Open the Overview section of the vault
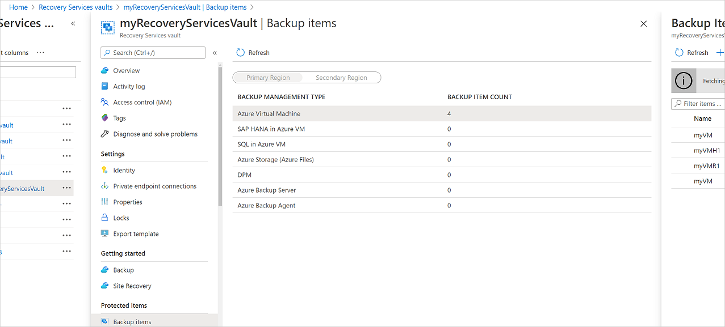The width and height of the screenshot is (725, 327). [125, 70]
